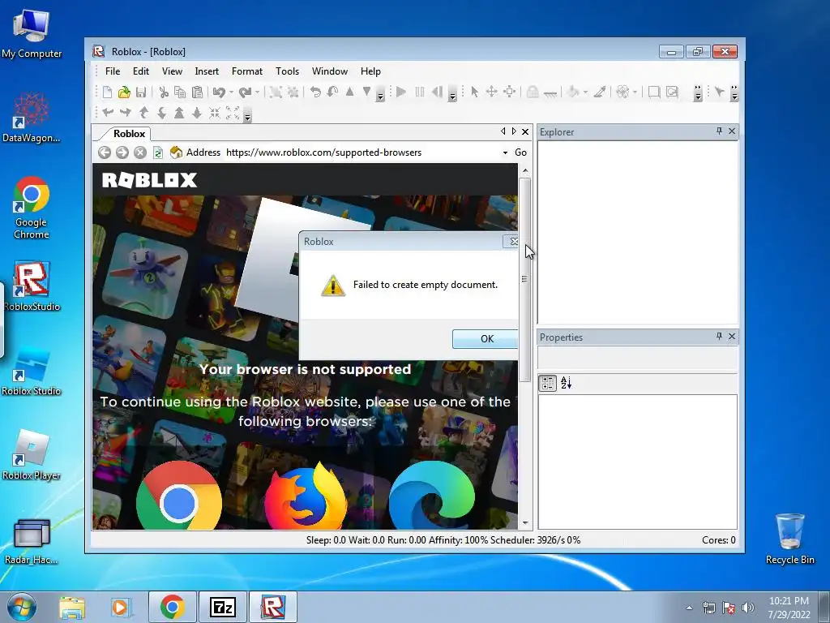Open the Insert menu
830x623 pixels.
207,71
